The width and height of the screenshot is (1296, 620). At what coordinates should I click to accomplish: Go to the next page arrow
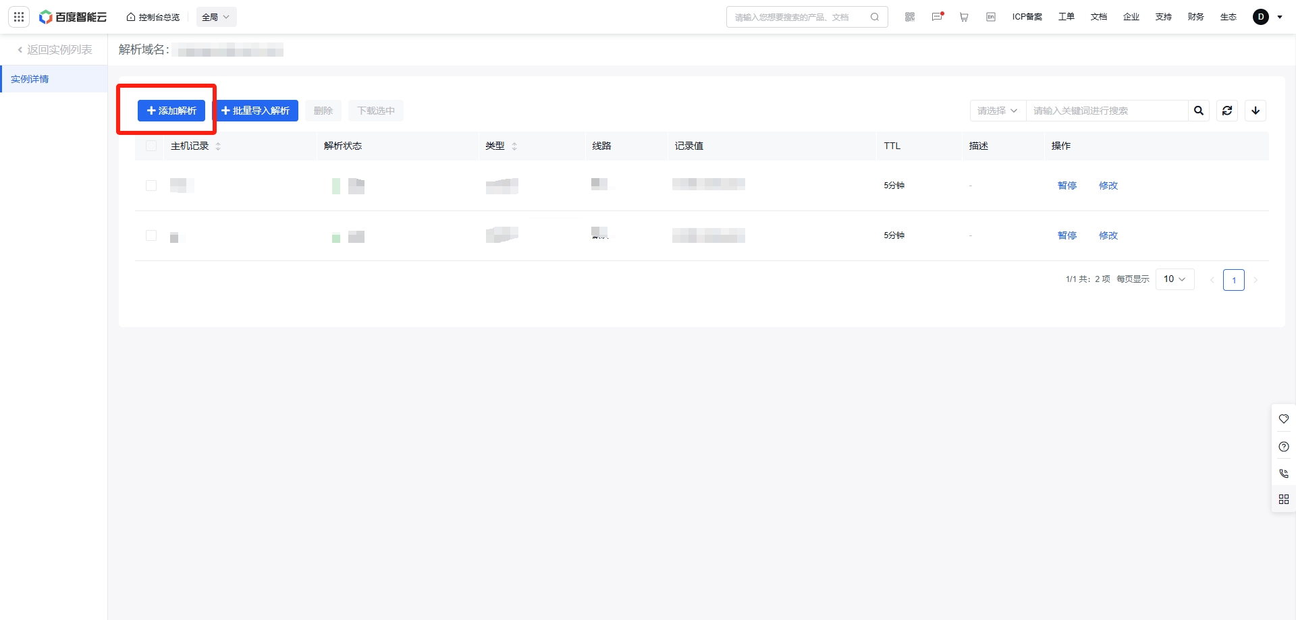pos(1255,280)
